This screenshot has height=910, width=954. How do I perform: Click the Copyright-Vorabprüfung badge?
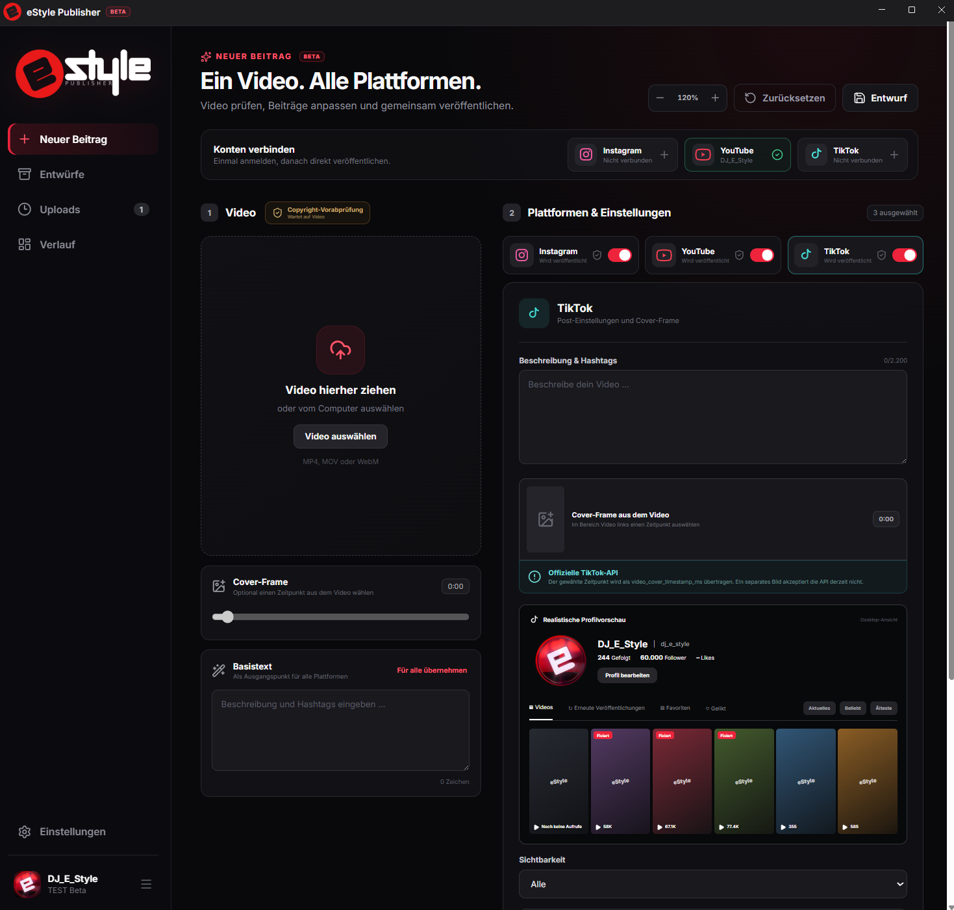pyautogui.click(x=318, y=213)
